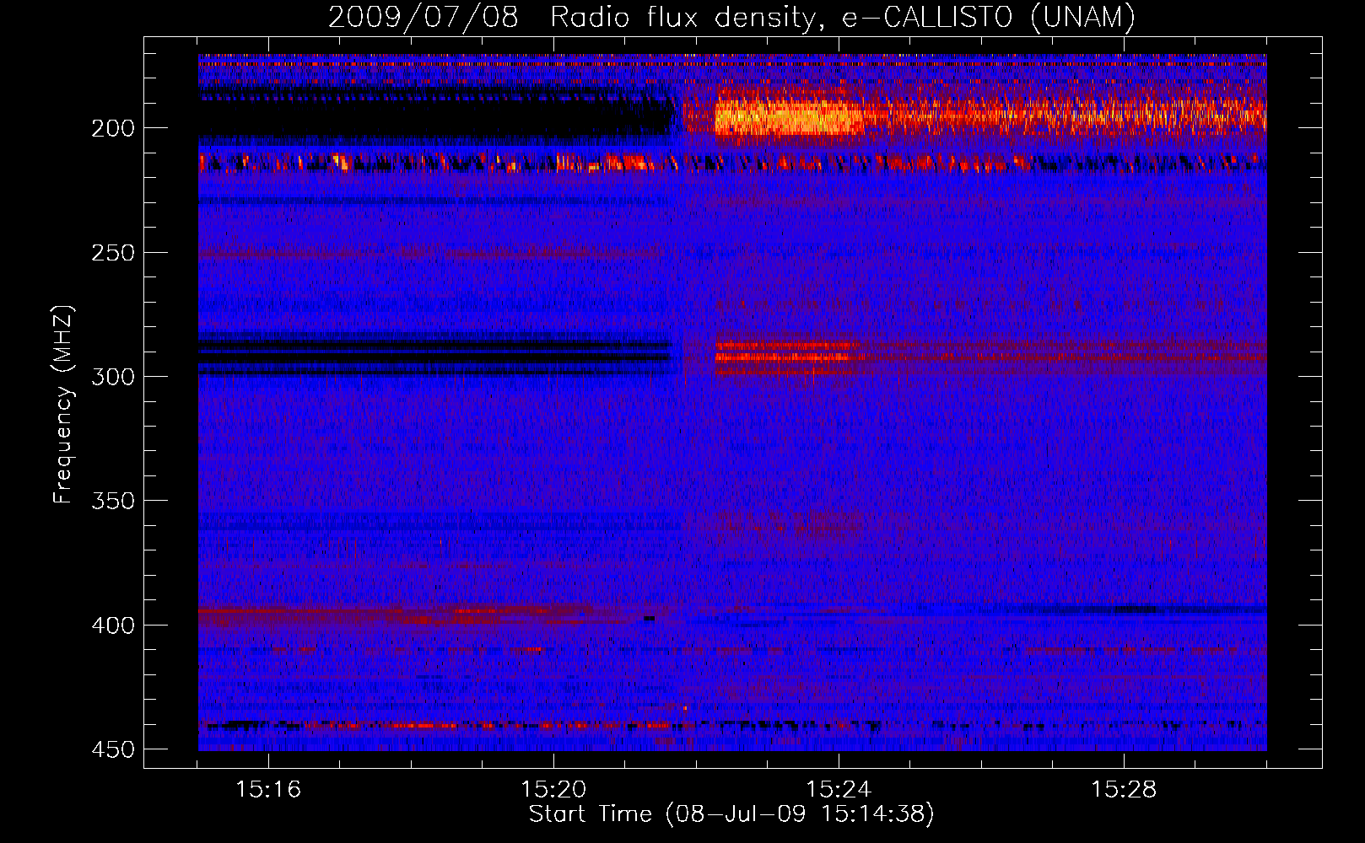Click the 450 frequency tick label

click(113, 749)
